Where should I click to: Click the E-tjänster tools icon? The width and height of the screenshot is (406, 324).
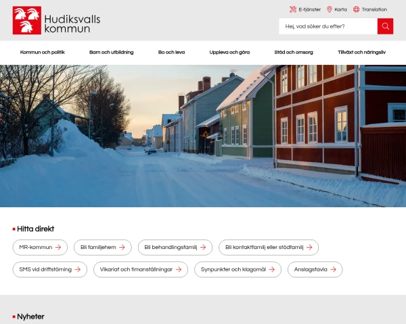[x=293, y=9]
